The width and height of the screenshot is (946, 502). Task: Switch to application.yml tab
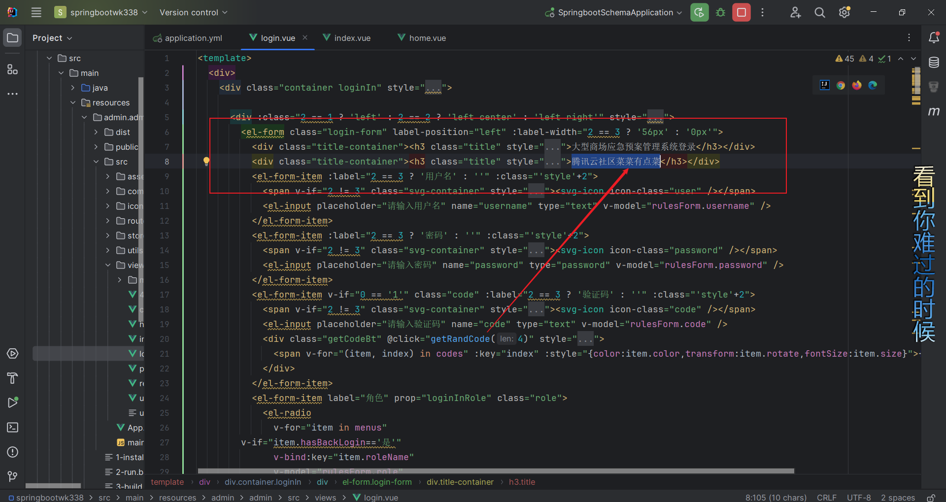(x=188, y=38)
